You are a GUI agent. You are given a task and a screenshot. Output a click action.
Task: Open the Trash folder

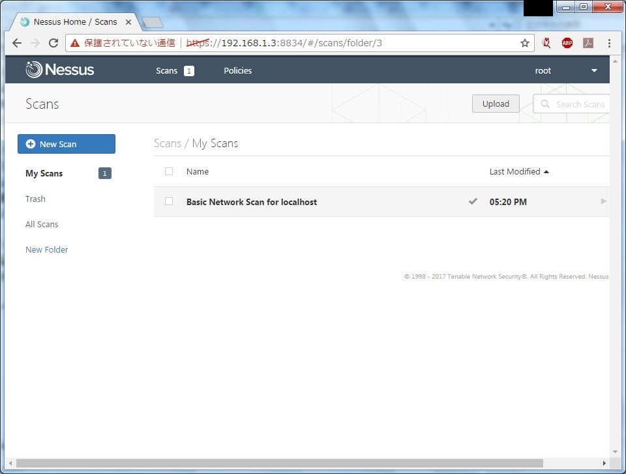pyautogui.click(x=35, y=199)
